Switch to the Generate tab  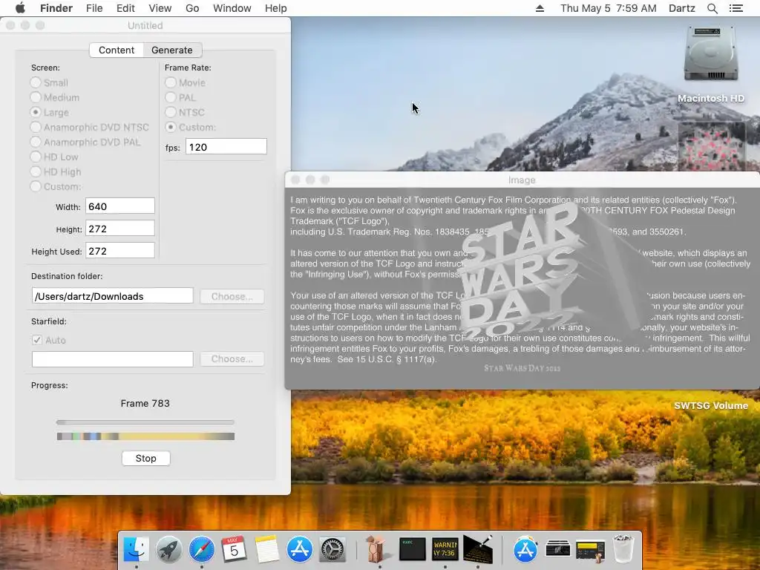click(172, 50)
